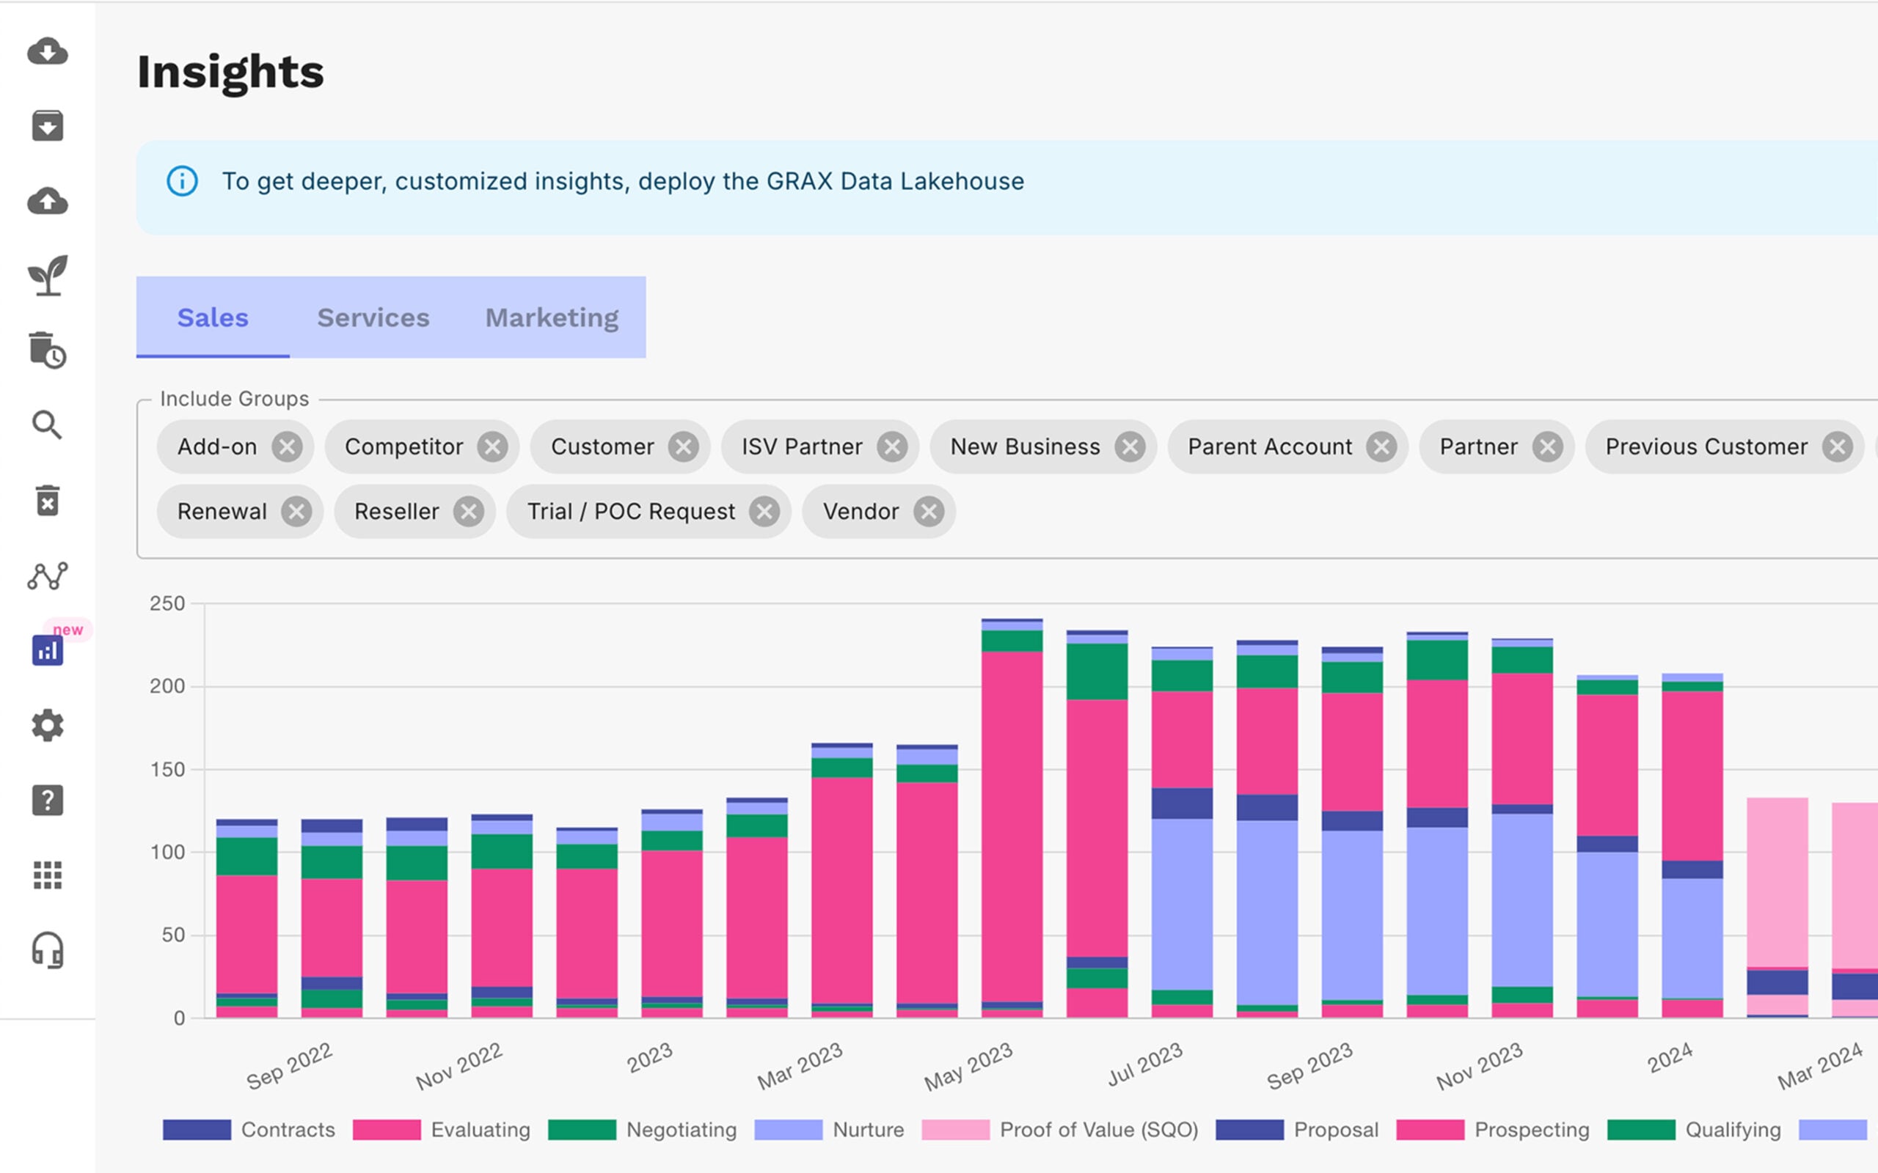The width and height of the screenshot is (1878, 1173).
Task: Remove the Reseller group chip
Action: click(x=469, y=512)
